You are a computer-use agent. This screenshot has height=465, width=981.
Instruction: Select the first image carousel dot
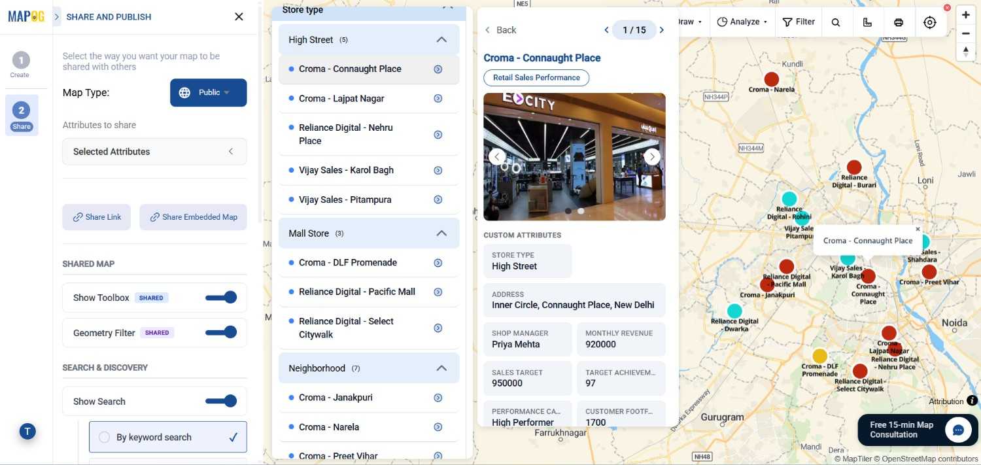coord(568,211)
